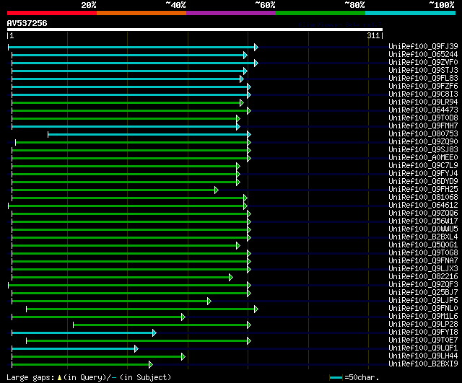This screenshot has height=383, width=462.
Task: Open the UniRef100_Q9ZQ90 entry
Action: [423, 141]
